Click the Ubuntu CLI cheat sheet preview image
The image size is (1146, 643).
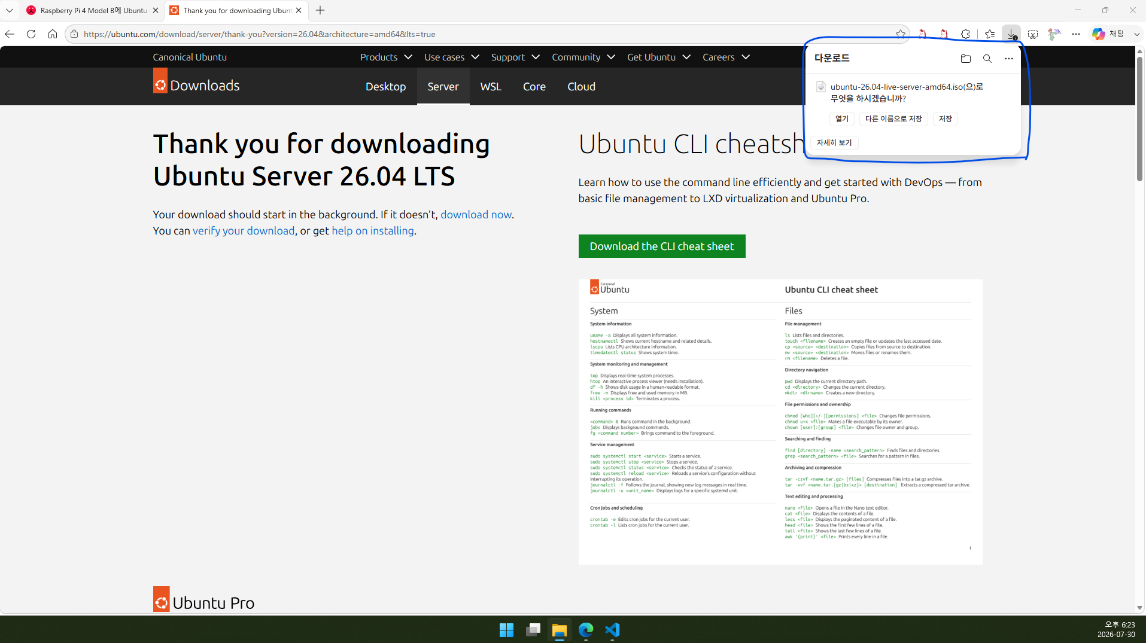click(780, 422)
